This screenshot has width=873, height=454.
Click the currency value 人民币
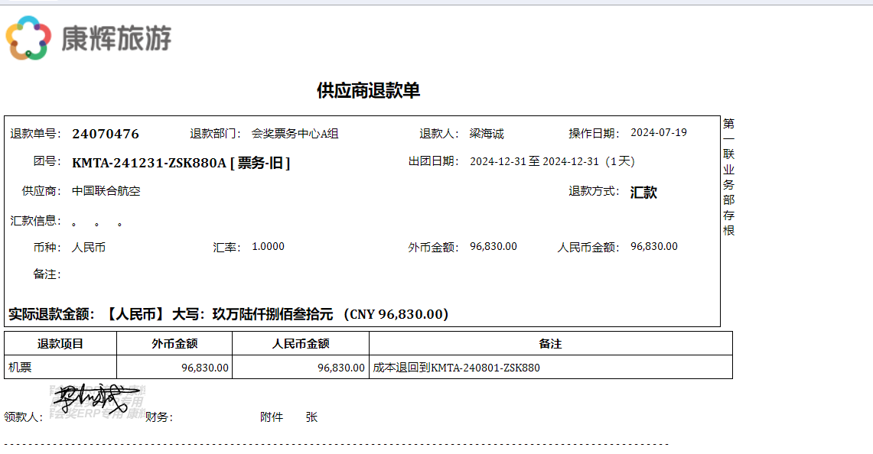pyautogui.click(x=89, y=248)
